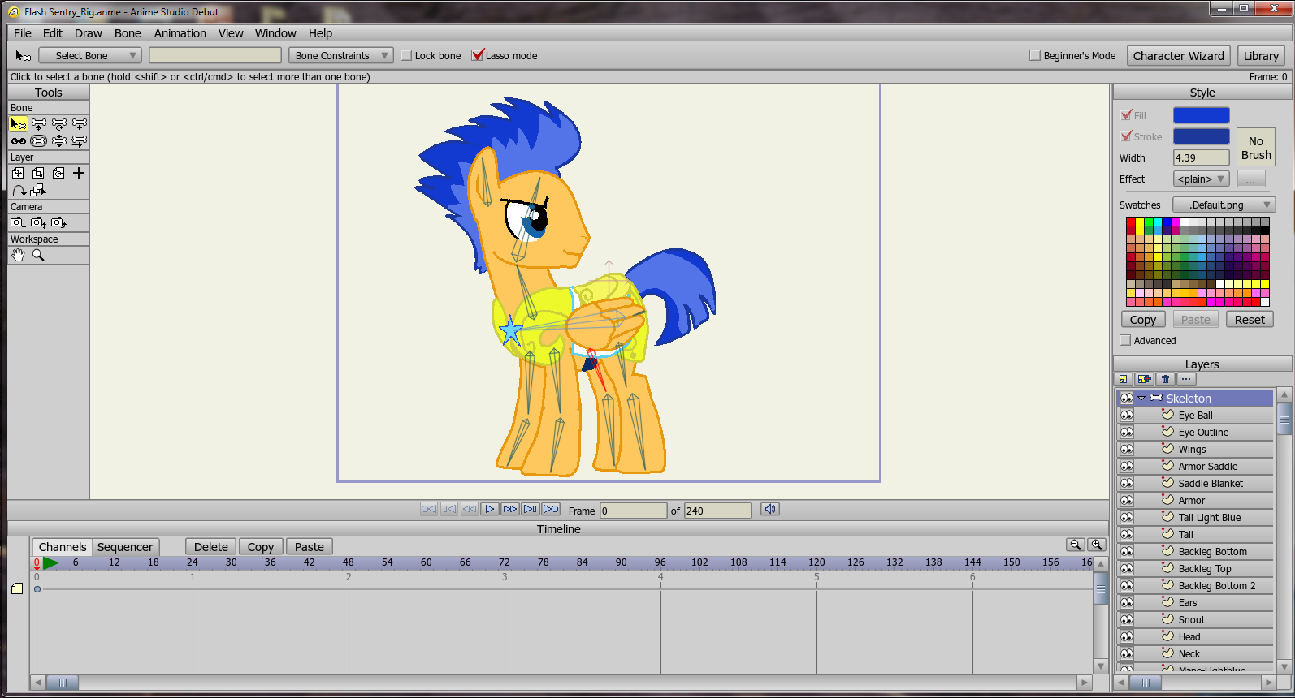Zoom out the timeline
The image size is (1295, 698).
point(1076,545)
